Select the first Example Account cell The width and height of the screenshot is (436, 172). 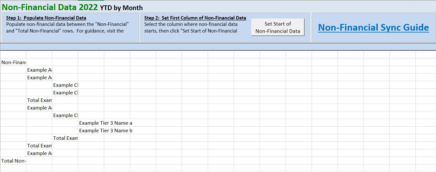point(39,70)
